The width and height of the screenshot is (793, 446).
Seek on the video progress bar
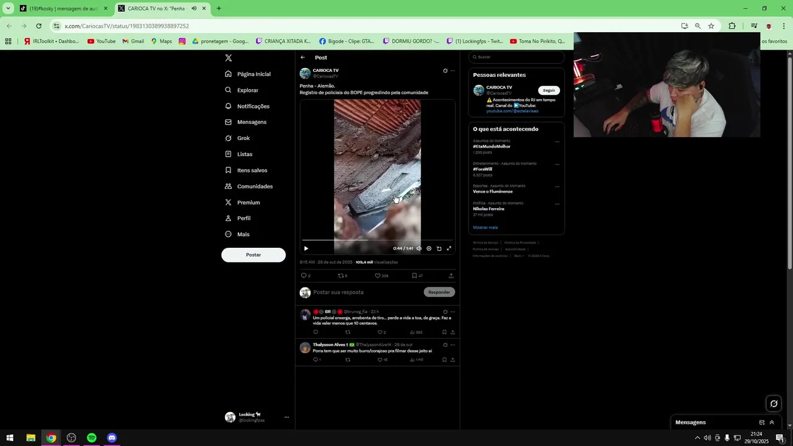377,240
